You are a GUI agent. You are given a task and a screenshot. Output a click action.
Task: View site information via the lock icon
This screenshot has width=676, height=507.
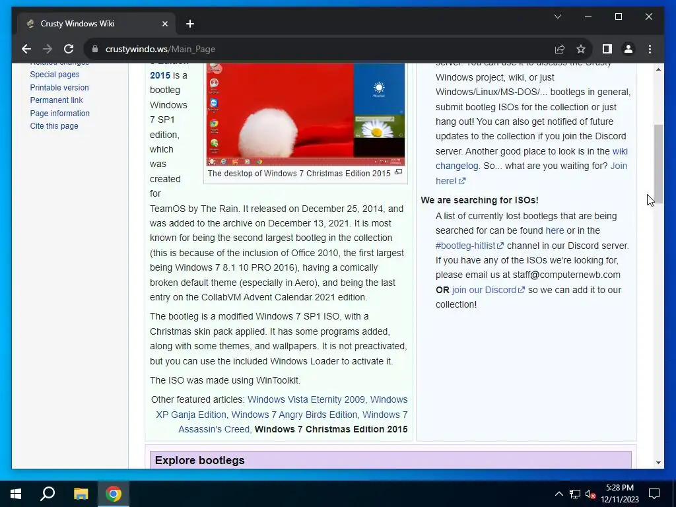(x=95, y=49)
